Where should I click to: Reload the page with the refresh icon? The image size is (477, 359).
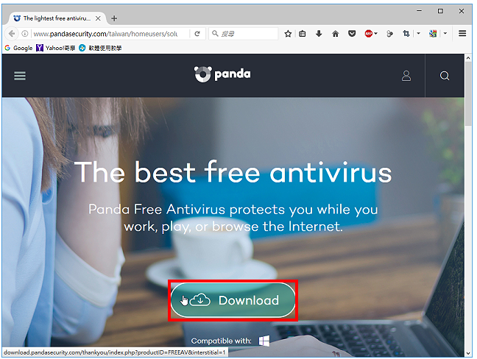click(x=197, y=33)
